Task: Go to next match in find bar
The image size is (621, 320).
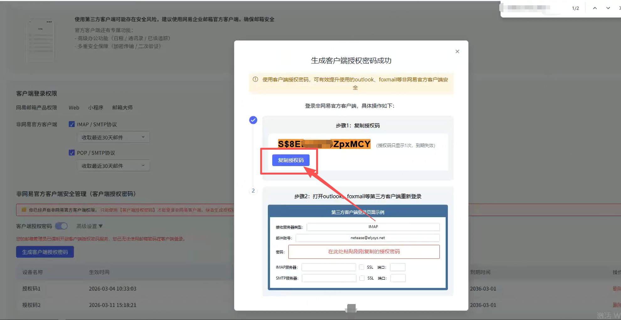Action: (x=608, y=8)
